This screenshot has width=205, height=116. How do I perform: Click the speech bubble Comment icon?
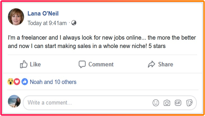coord(82,64)
